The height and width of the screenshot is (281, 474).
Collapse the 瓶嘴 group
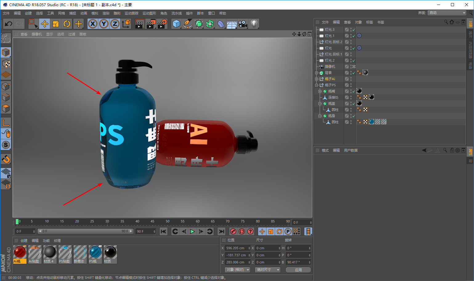click(320, 91)
